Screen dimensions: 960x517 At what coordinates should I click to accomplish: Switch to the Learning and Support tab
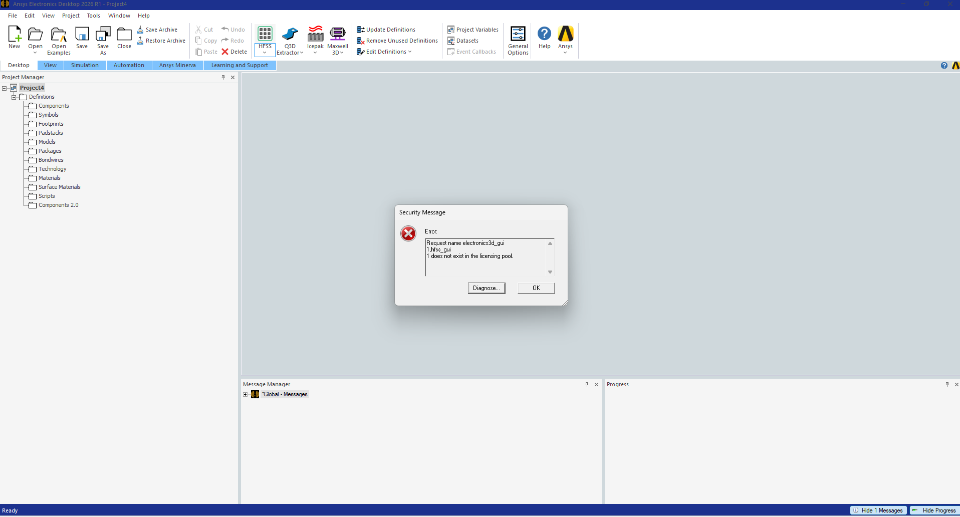(x=239, y=65)
